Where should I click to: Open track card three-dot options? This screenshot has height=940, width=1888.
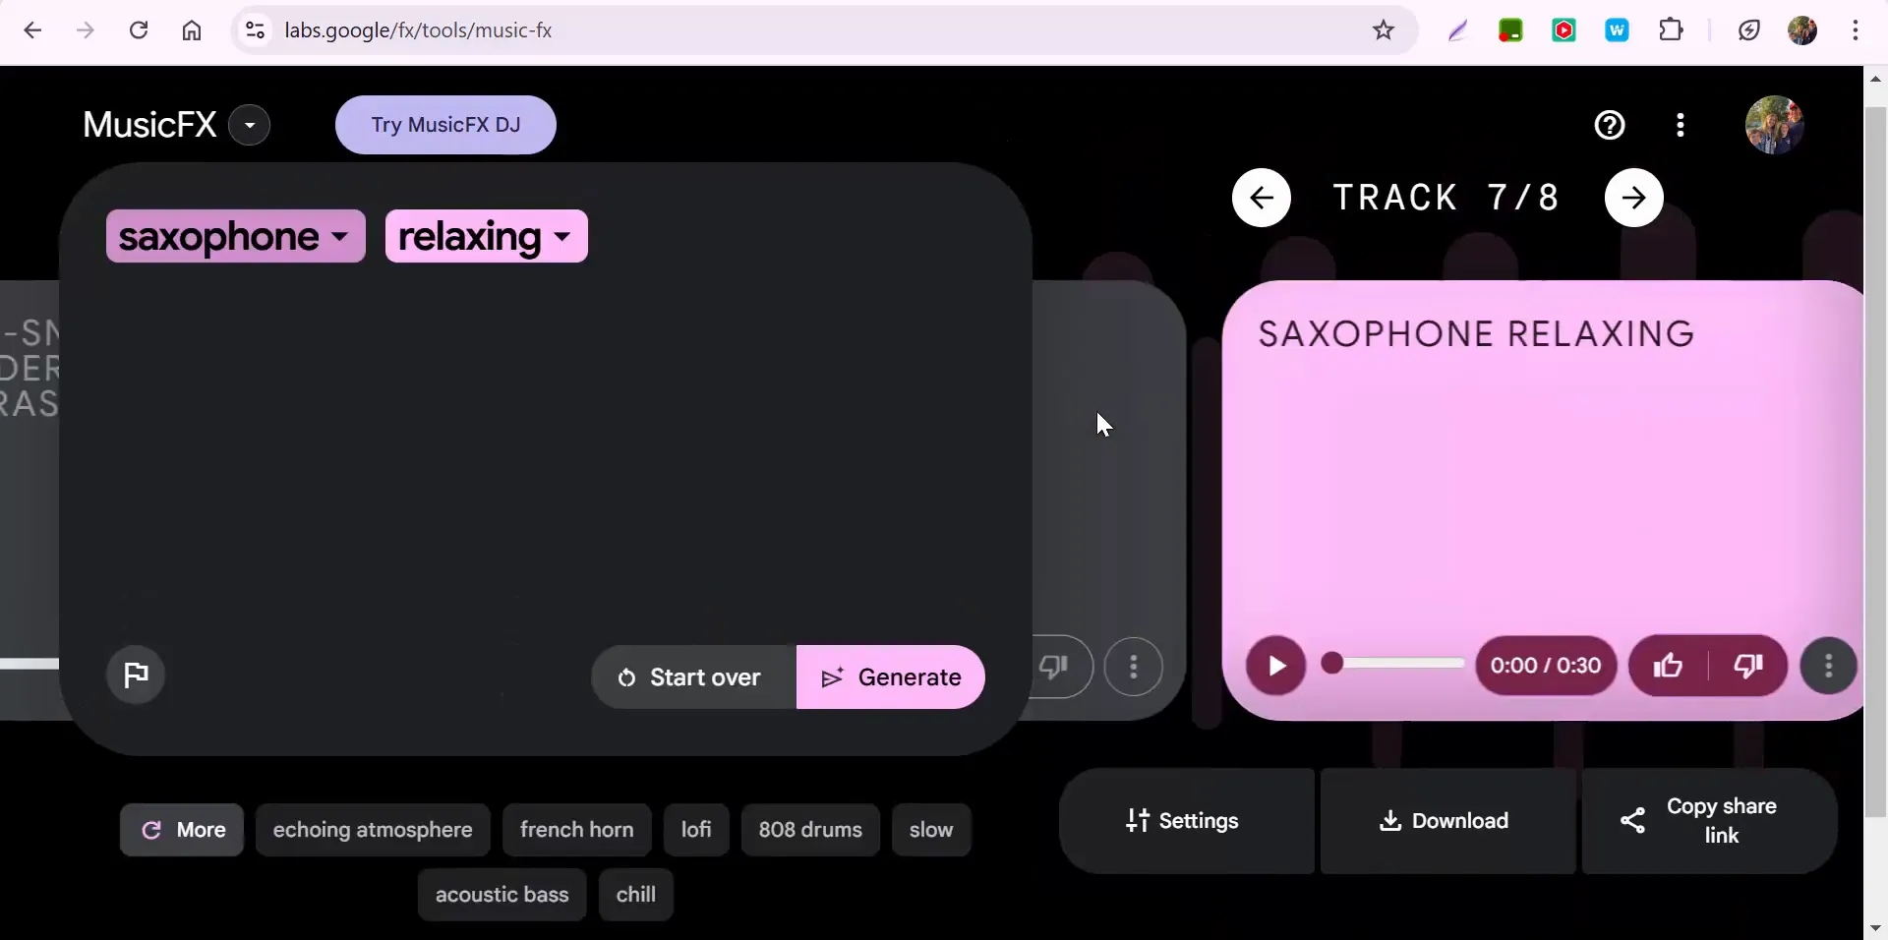click(x=1829, y=666)
